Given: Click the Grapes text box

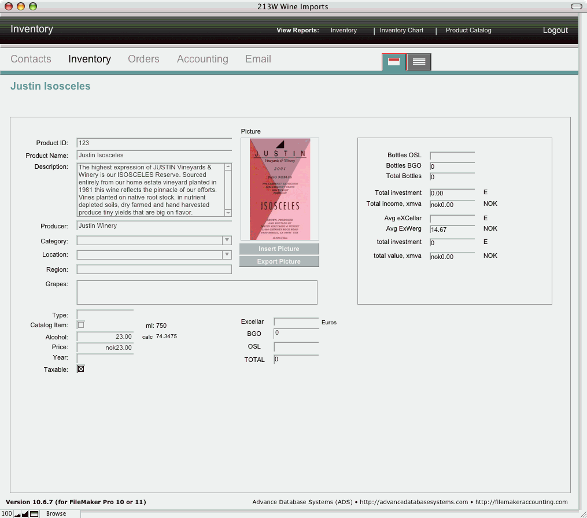Looking at the screenshot, I should coord(197,293).
